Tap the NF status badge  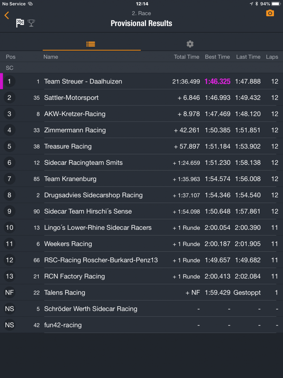coord(9,293)
